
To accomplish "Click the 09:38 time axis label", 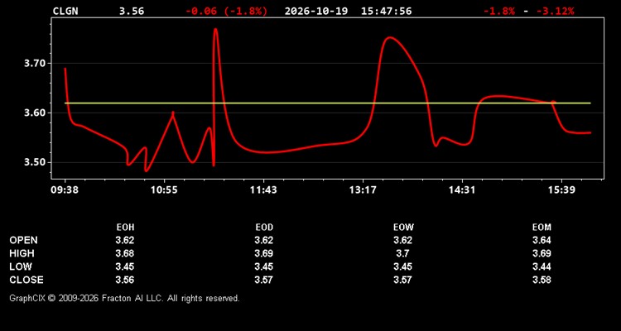I will tap(65, 190).
